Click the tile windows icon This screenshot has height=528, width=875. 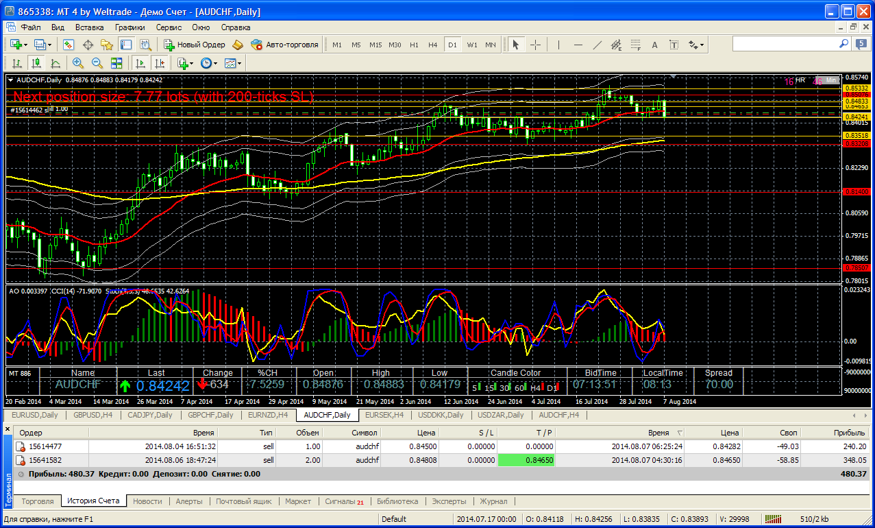[116, 63]
